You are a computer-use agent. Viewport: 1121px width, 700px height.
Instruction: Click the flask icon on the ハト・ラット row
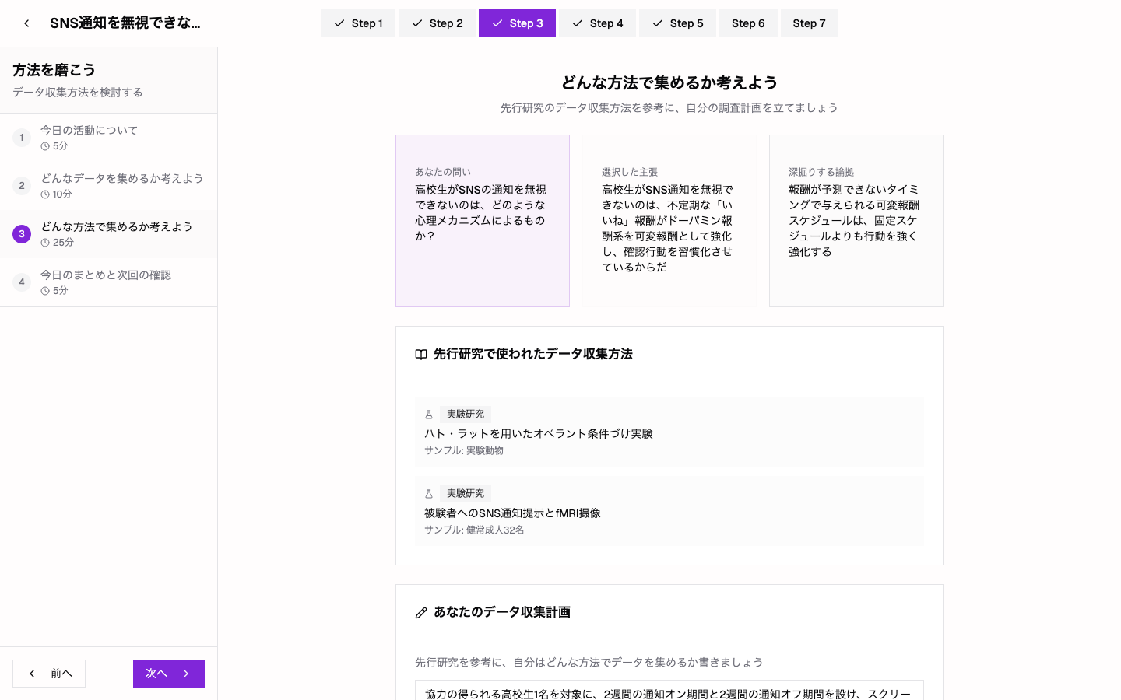429,415
